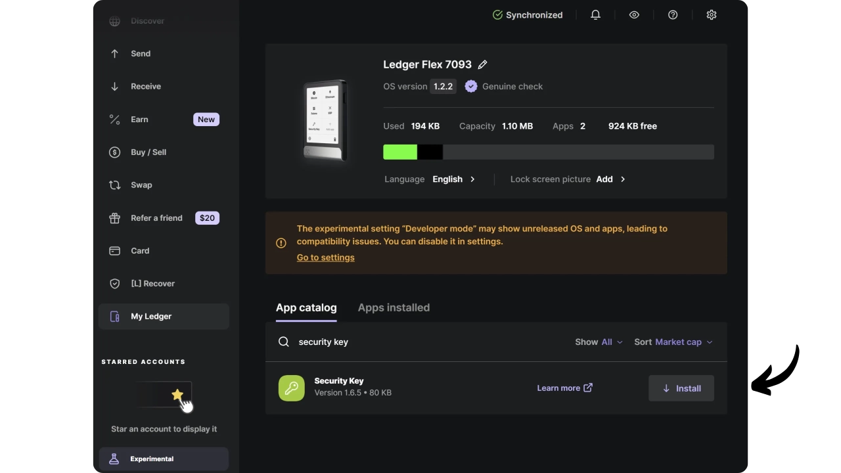The width and height of the screenshot is (841, 473).
Task: Click the Buy / Sell dollar icon
Action: coord(114,152)
